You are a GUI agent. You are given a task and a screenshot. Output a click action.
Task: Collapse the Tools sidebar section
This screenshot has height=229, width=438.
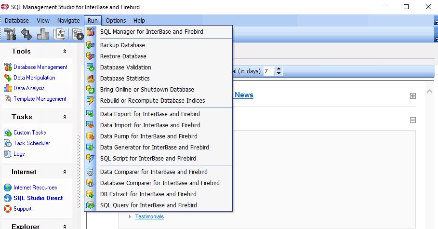point(65,51)
